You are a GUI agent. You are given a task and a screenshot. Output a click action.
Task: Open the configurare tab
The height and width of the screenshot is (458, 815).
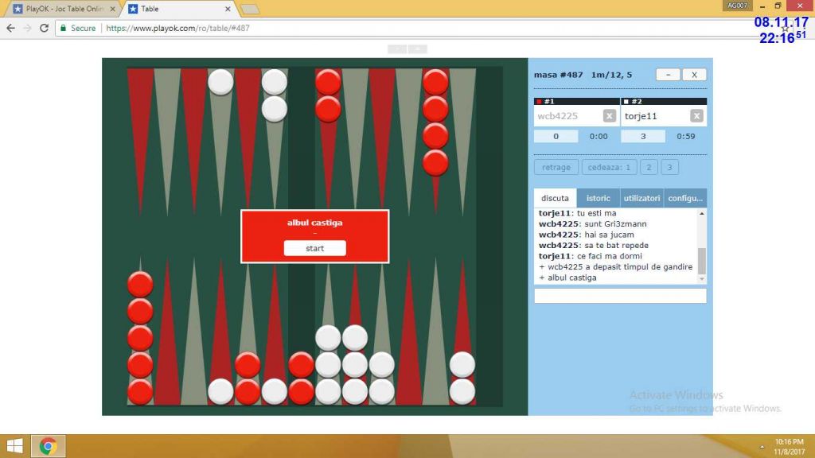(x=685, y=199)
